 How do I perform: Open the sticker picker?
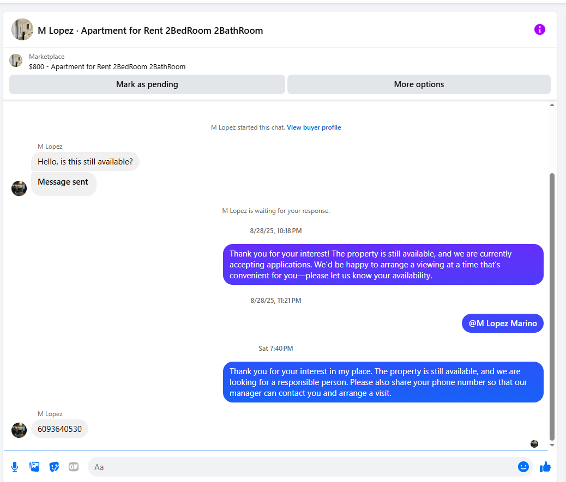point(54,467)
